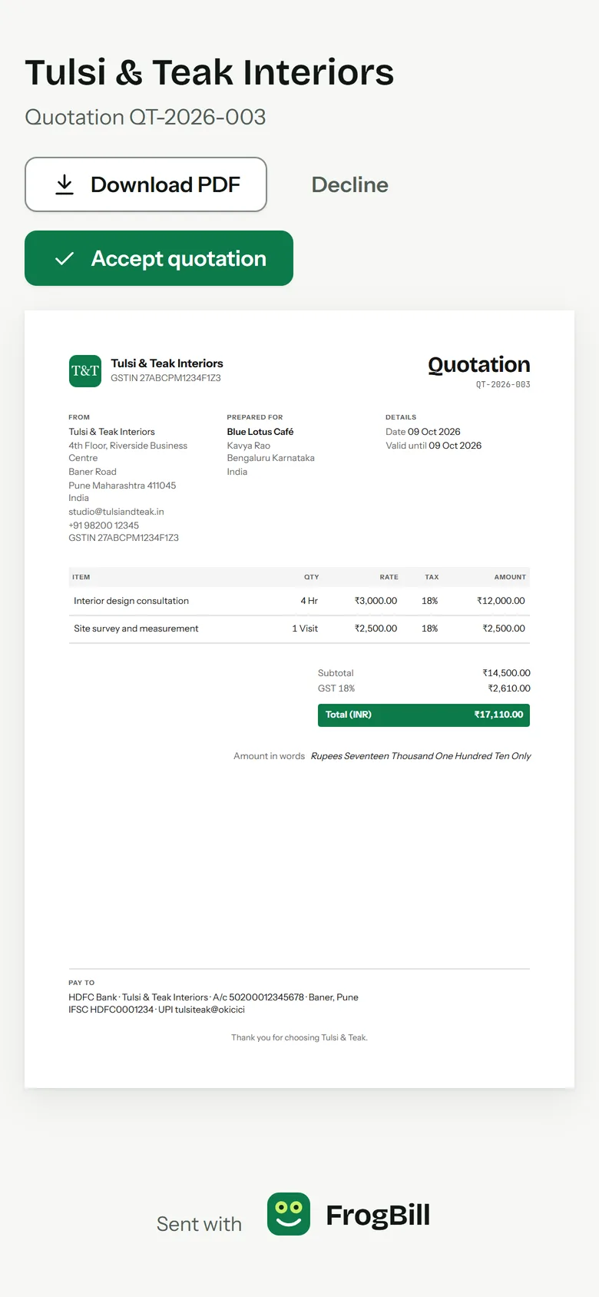Click the HDFC Bank account details line
This screenshot has height=1297, width=599.
pos(213,997)
